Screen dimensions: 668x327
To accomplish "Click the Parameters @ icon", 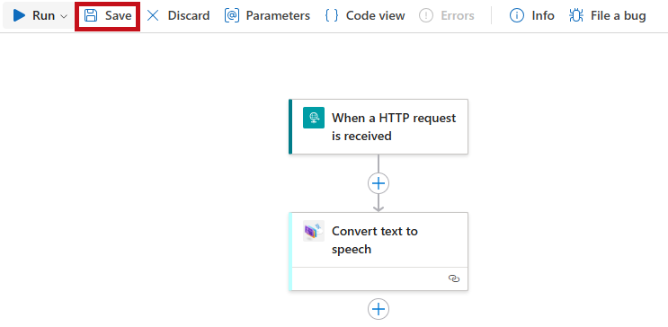I will (x=232, y=16).
